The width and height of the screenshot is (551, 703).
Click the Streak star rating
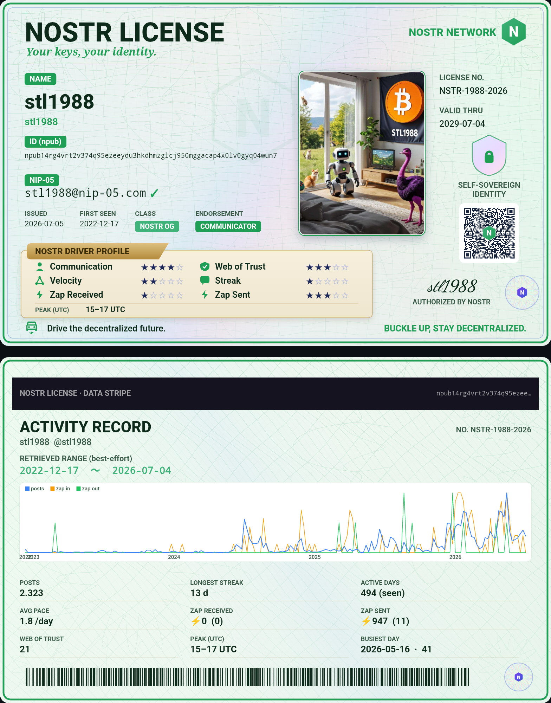coord(327,281)
